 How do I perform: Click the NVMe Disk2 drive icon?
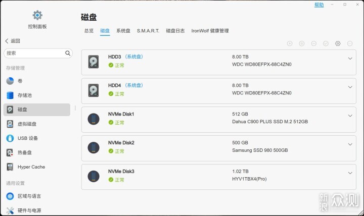pyautogui.click(x=94, y=148)
